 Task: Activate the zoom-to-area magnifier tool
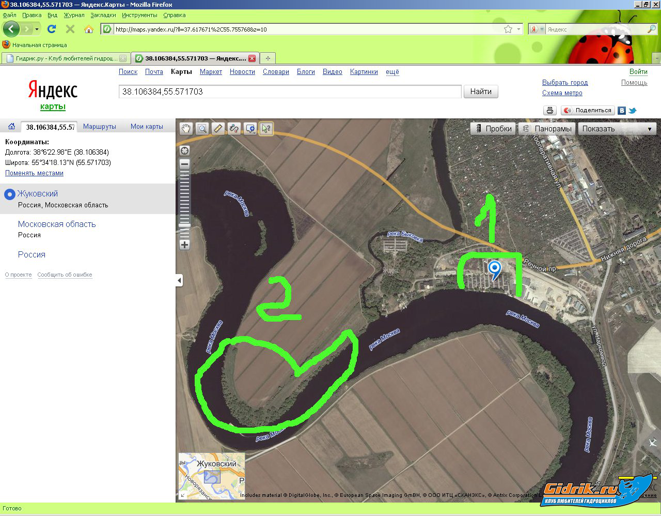202,129
